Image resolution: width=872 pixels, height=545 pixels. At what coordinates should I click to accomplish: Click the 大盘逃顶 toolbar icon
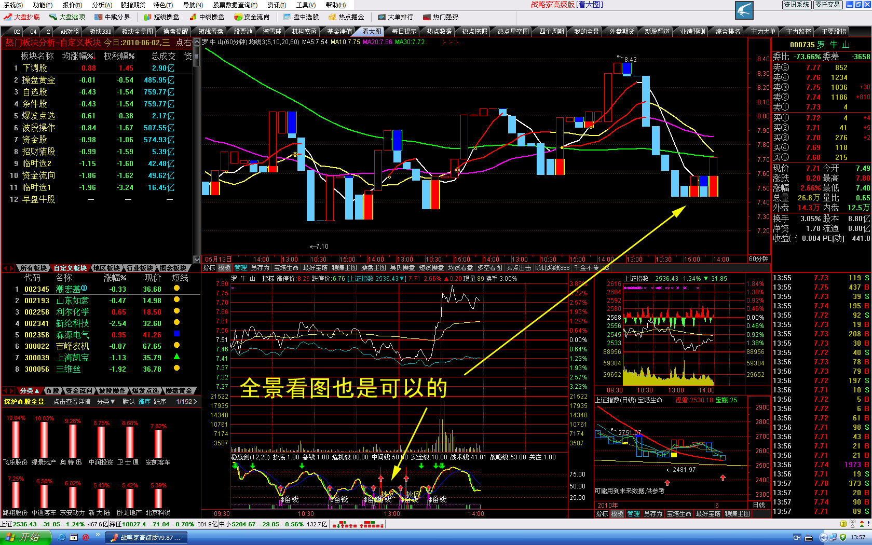coord(53,17)
